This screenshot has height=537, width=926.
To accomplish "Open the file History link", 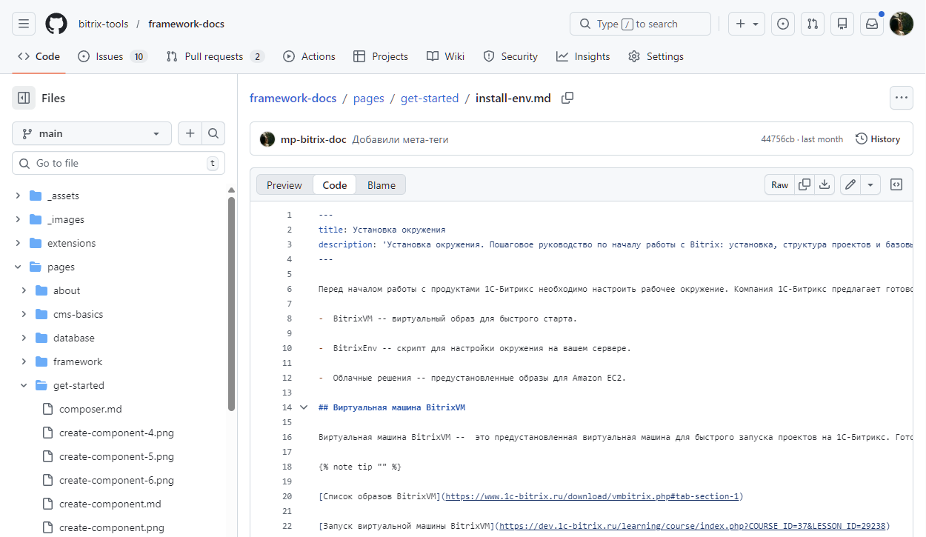I will (878, 139).
